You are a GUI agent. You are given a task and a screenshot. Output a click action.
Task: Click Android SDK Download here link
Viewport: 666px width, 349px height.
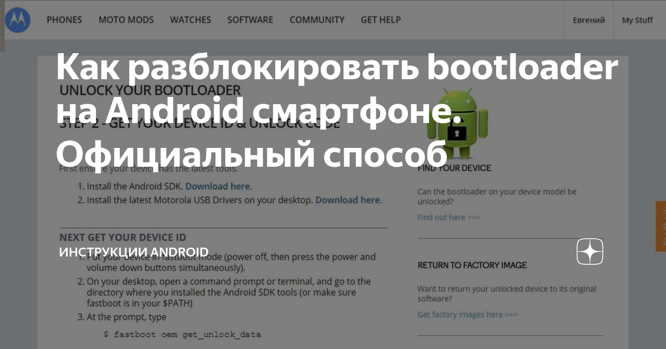pos(219,187)
